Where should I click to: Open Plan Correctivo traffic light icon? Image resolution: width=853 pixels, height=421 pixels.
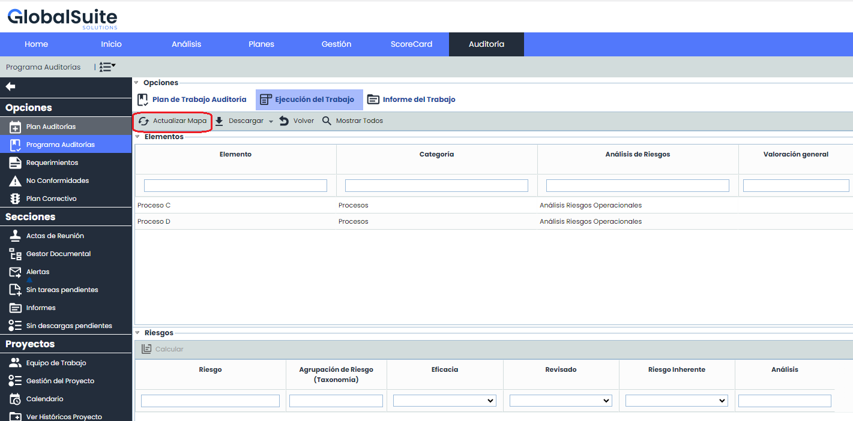[16, 199]
